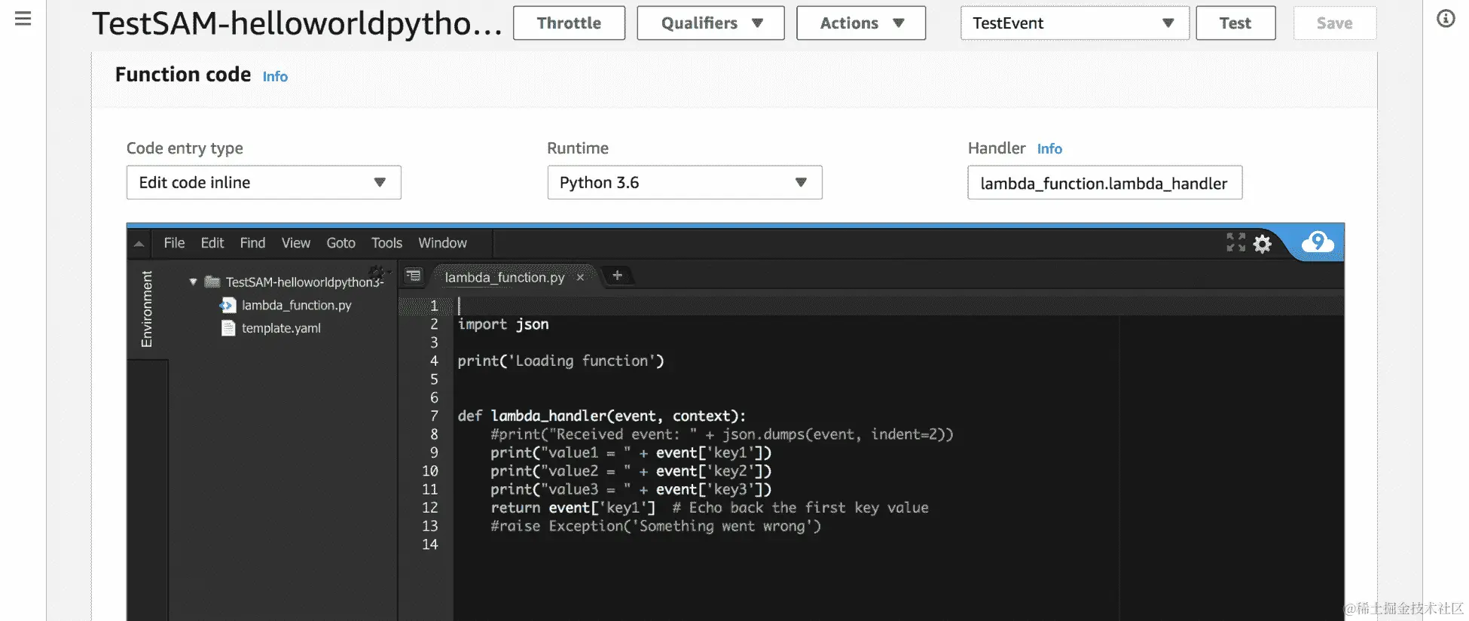This screenshot has height=621, width=1469.
Task: Open the Edit menu
Action: pyautogui.click(x=212, y=243)
